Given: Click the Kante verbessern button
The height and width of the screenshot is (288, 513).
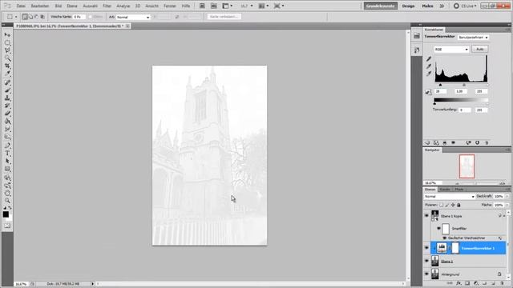Looking at the screenshot, I should coord(224,17).
